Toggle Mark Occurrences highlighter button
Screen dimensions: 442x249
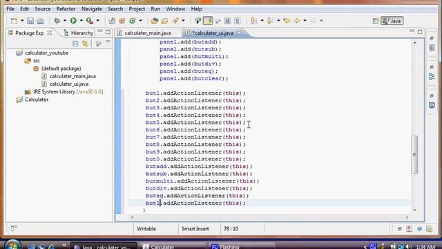tap(208, 21)
